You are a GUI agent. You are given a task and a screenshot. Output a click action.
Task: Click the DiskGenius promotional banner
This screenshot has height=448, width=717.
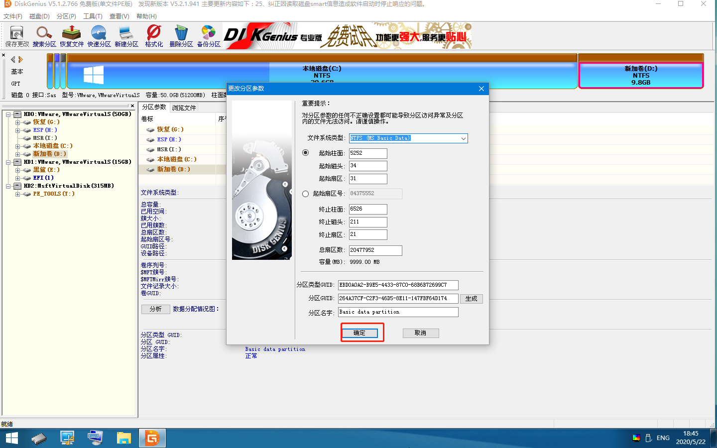pos(347,36)
